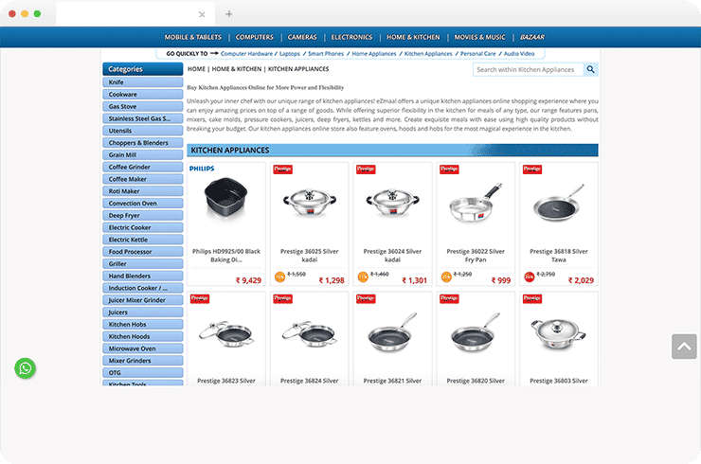Click the search magnifier icon
The height and width of the screenshot is (464, 701).
[590, 69]
